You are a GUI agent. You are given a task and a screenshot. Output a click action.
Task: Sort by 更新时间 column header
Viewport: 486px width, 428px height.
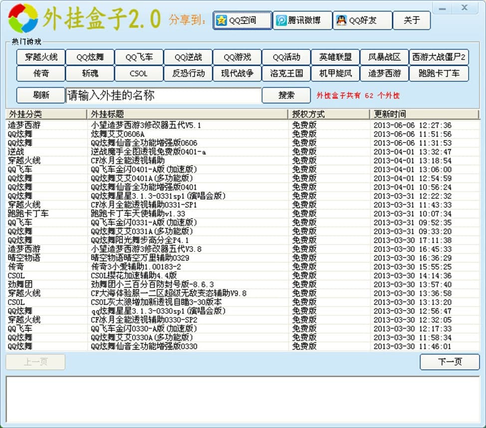424,114
